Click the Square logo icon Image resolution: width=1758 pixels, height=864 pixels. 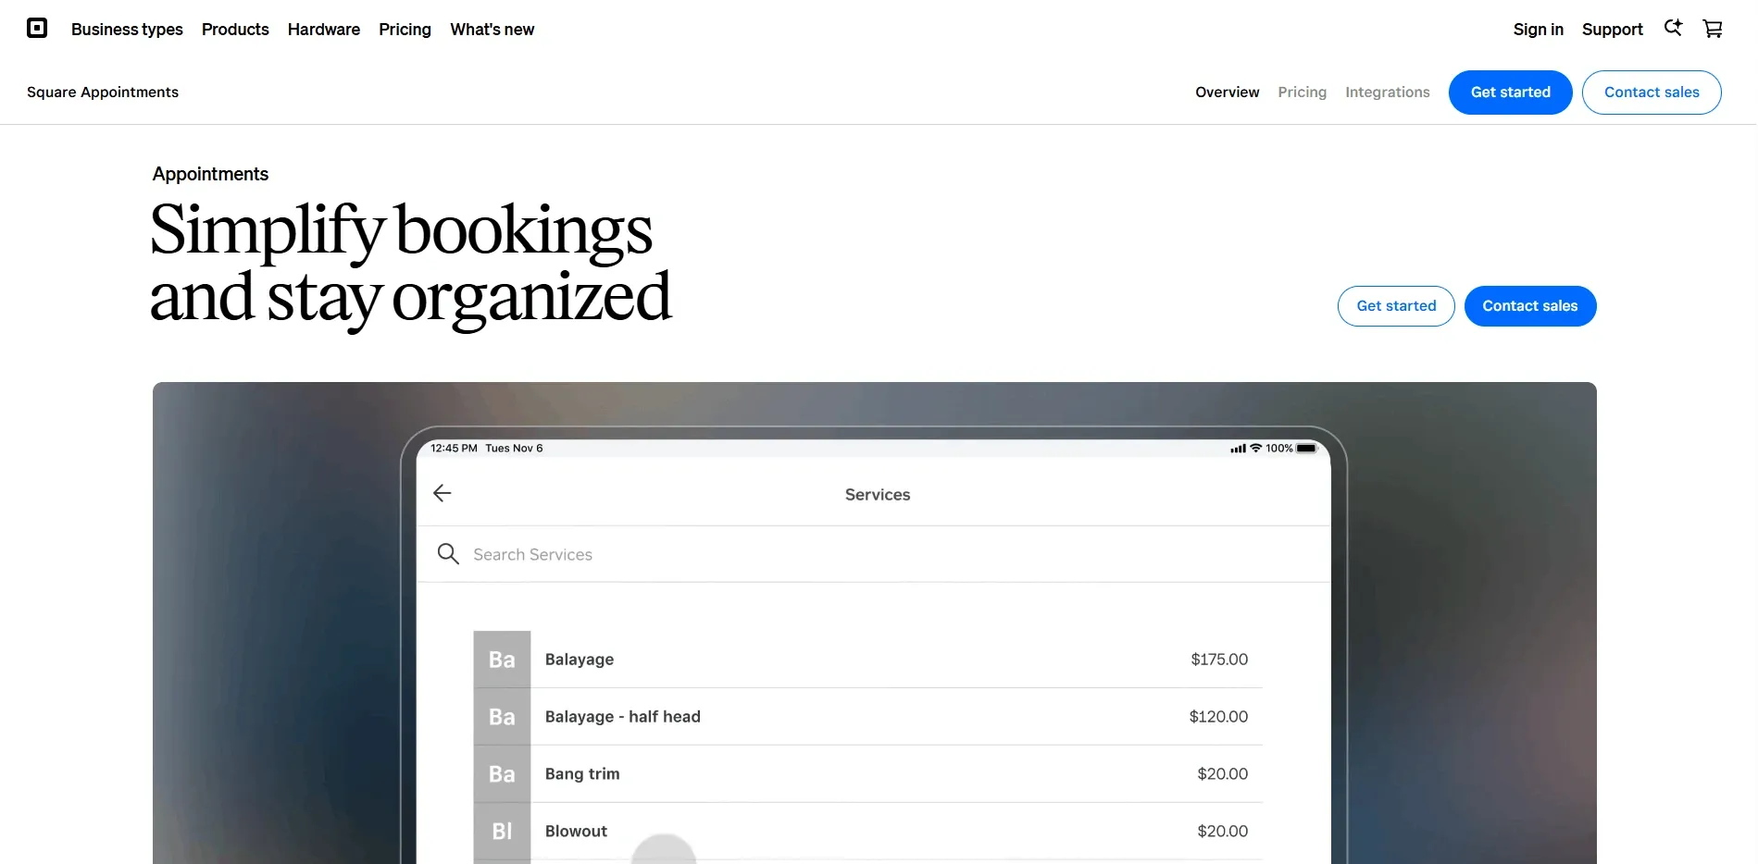point(37,29)
